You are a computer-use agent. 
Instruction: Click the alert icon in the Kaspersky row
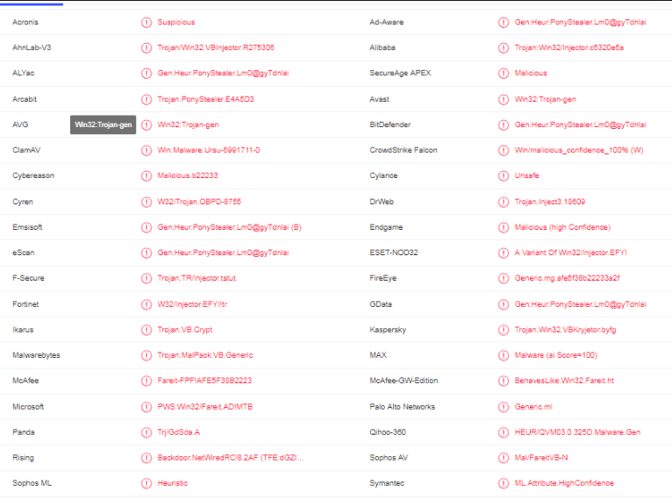point(504,330)
